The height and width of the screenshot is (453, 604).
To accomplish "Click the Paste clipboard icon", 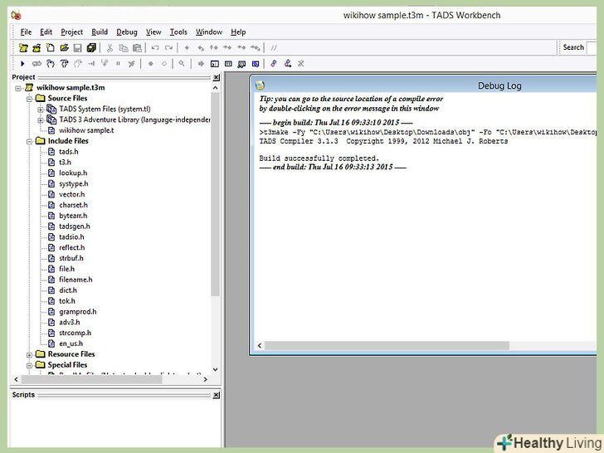I will tap(137, 48).
